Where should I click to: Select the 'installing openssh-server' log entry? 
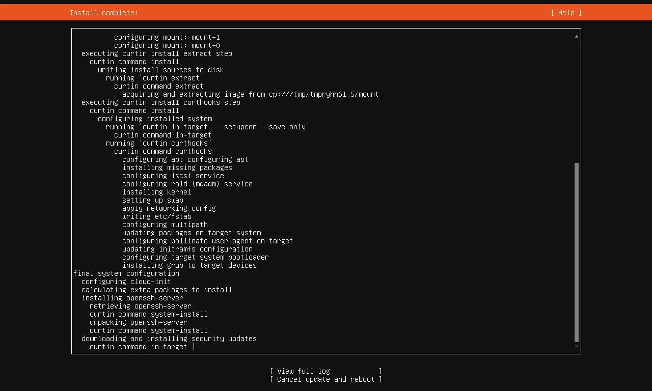click(x=132, y=298)
